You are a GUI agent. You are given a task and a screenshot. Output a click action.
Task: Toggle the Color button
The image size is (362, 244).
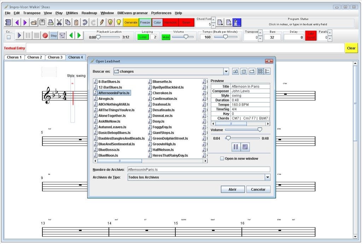click(157, 22)
